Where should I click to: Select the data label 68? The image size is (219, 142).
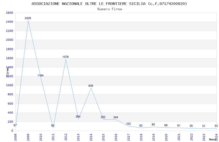166,125
